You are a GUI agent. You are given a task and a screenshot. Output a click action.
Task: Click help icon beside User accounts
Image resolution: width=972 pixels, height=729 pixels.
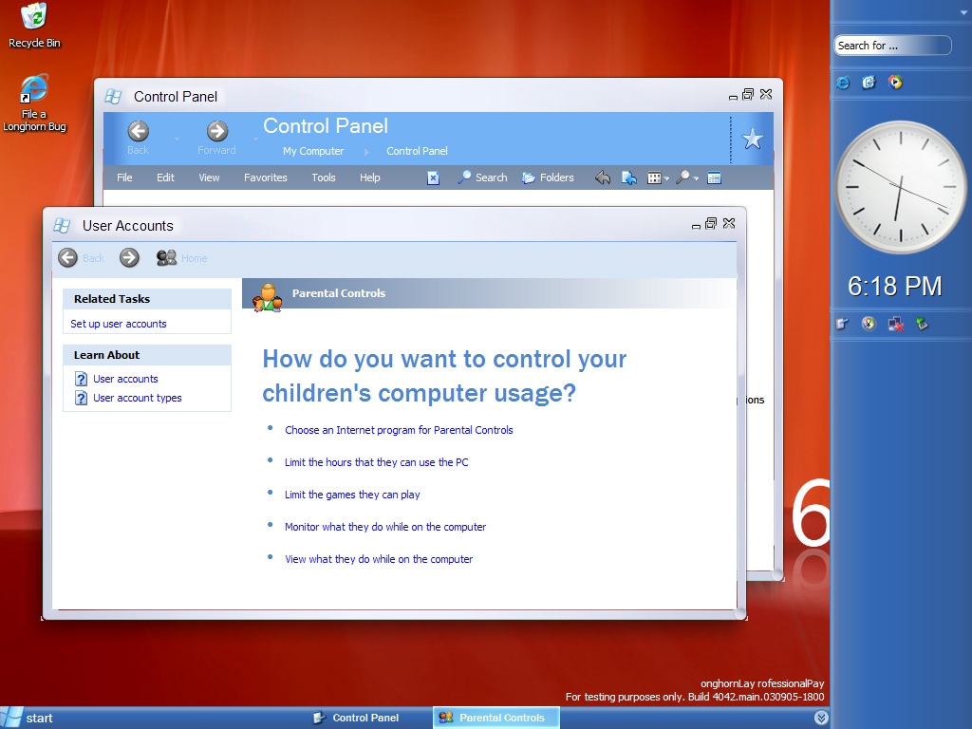(82, 379)
